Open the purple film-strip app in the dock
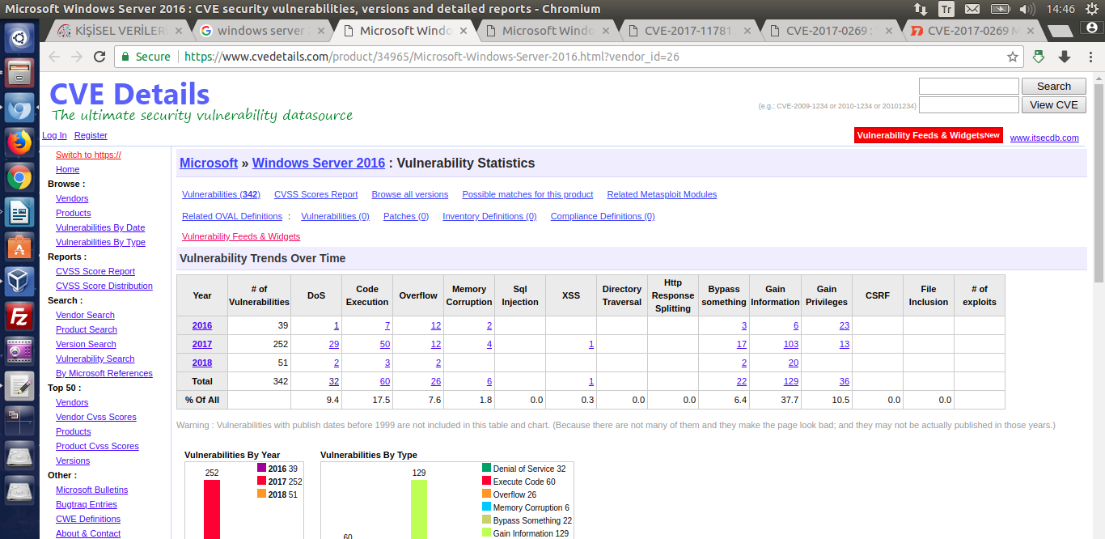 (x=19, y=351)
